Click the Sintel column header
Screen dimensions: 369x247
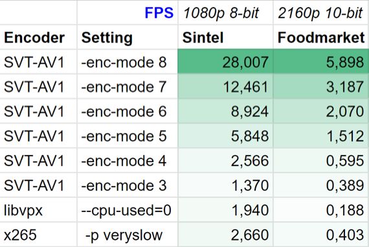pyautogui.click(x=225, y=37)
